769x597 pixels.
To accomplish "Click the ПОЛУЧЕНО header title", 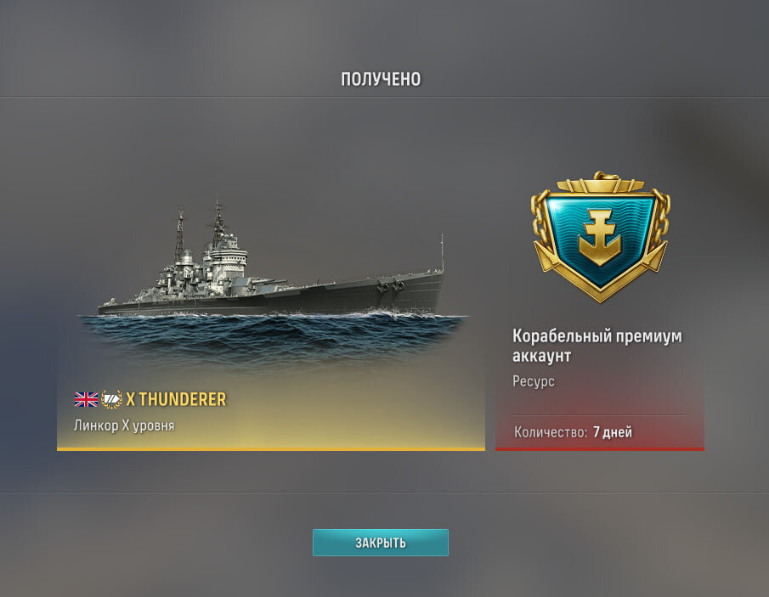I will (x=381, y=79).
